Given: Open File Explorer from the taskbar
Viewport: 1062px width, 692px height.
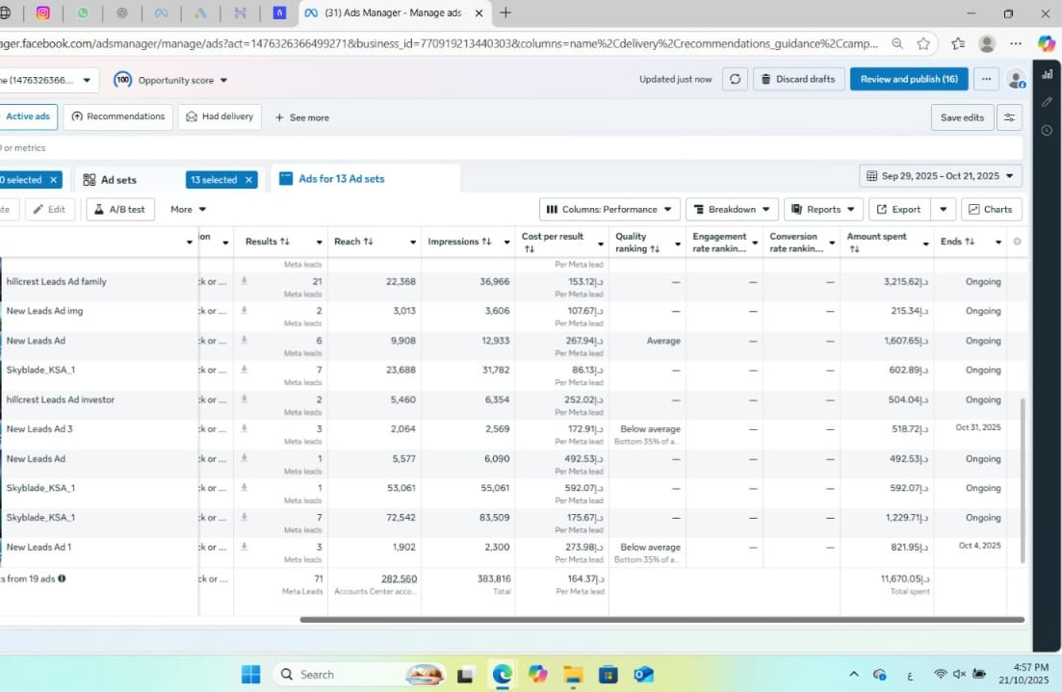Looking at the screenshot, I should point(573,674).
